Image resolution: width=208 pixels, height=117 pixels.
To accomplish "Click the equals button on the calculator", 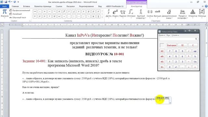I will (195, 67).
